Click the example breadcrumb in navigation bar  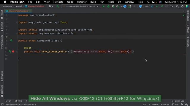click(x=7, y=6)
